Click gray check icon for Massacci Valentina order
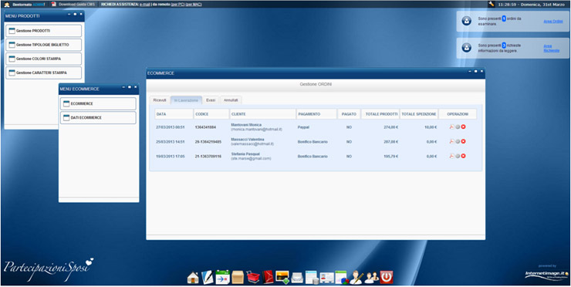The width and height of the screenshot is (571, 287). [x=458, y=141]
